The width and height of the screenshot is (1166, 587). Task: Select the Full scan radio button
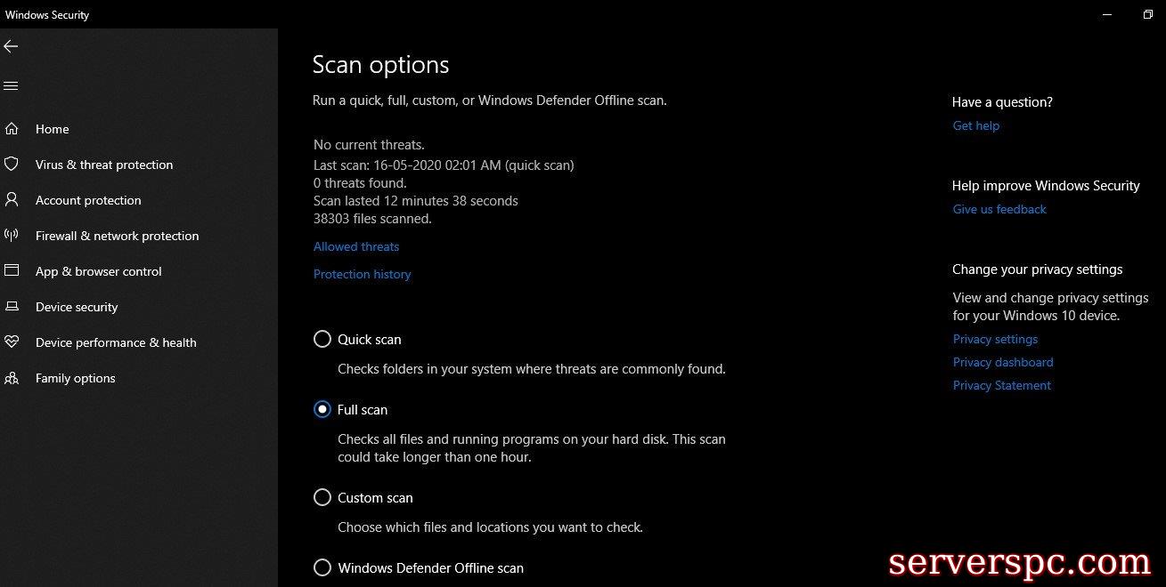322,409
